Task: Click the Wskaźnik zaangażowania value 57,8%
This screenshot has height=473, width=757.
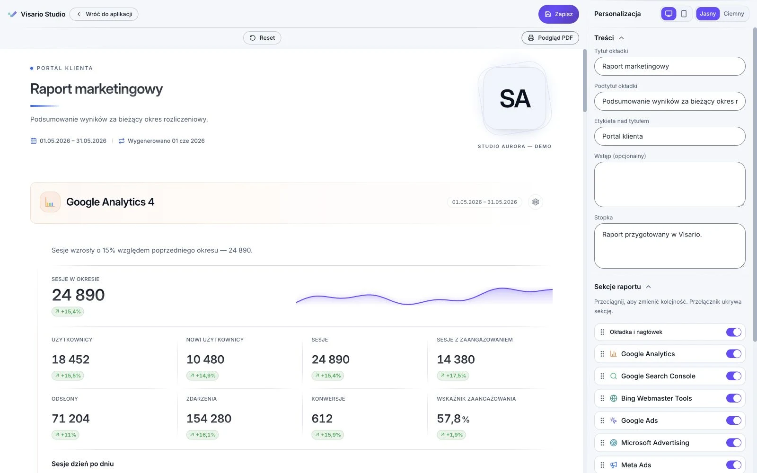Action: point(453,419)
